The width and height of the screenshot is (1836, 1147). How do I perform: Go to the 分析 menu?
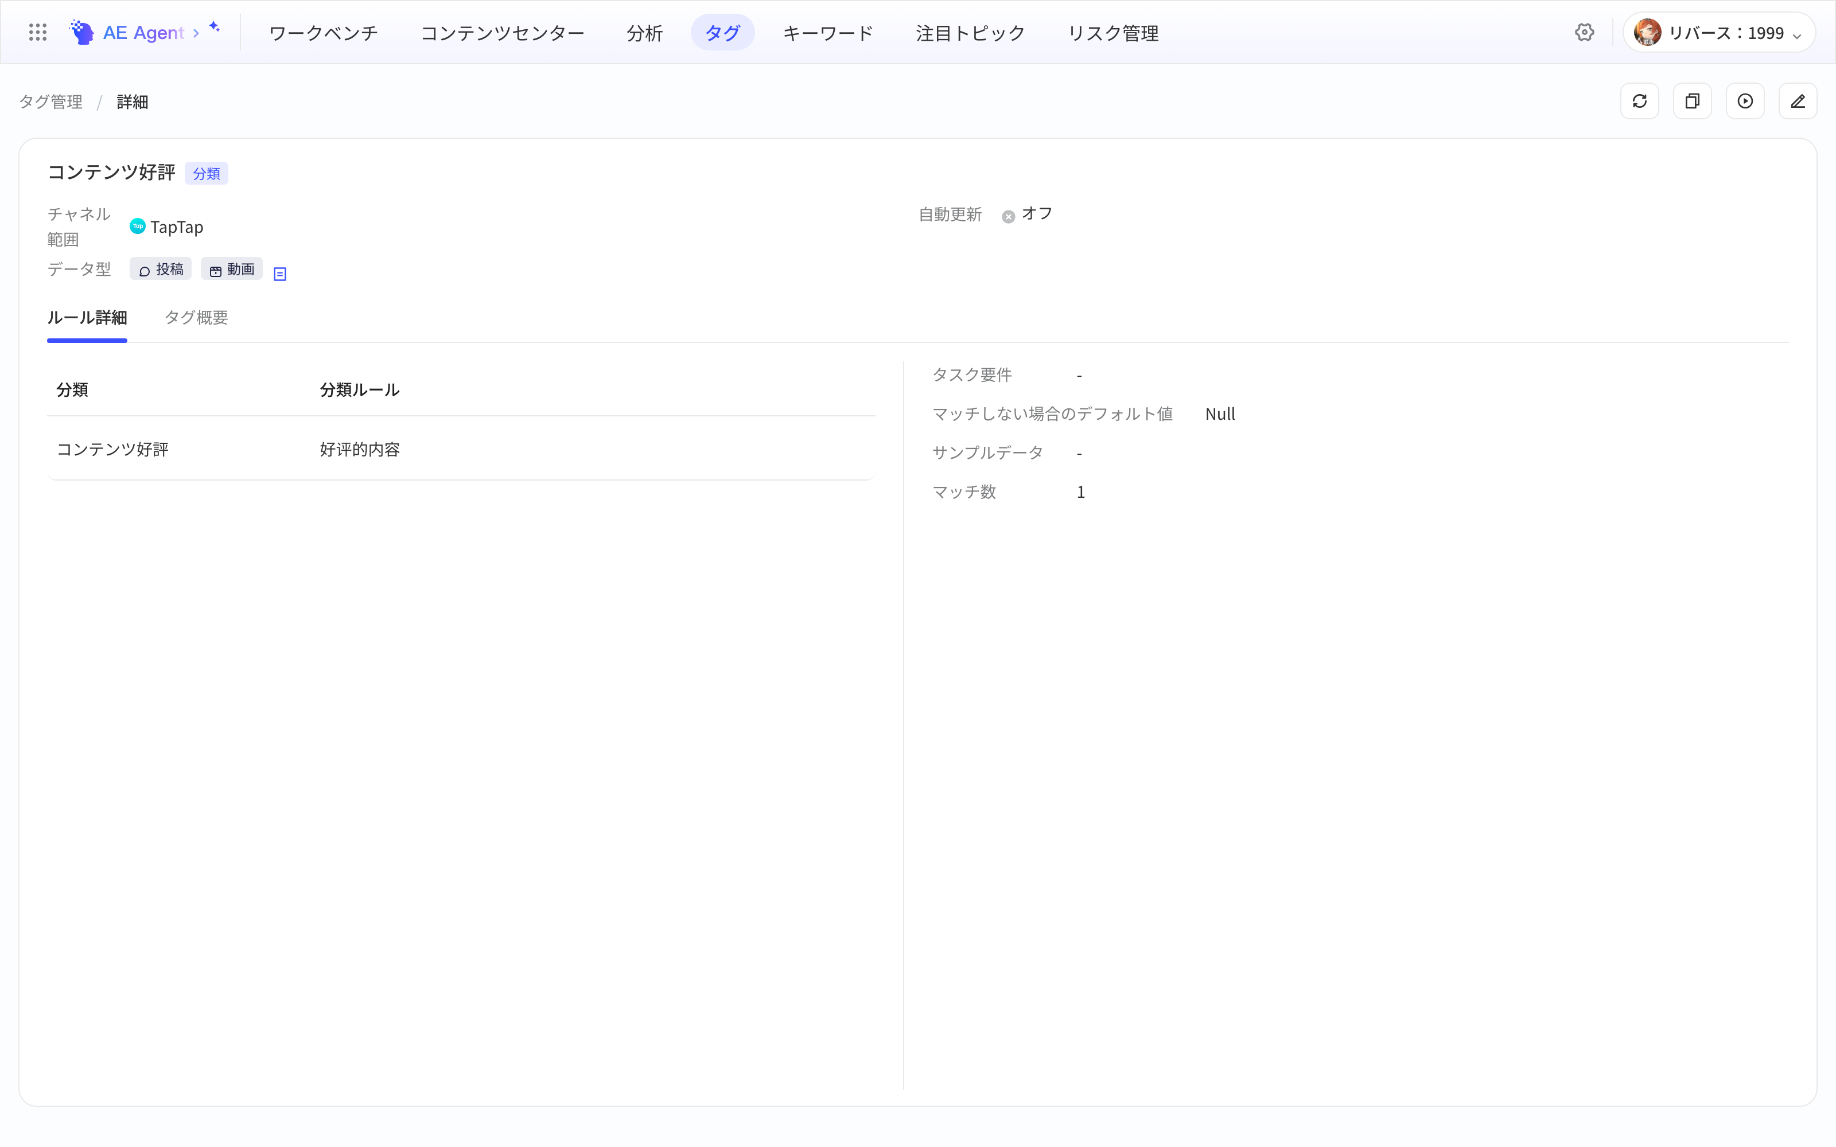(x=645, y=33)
